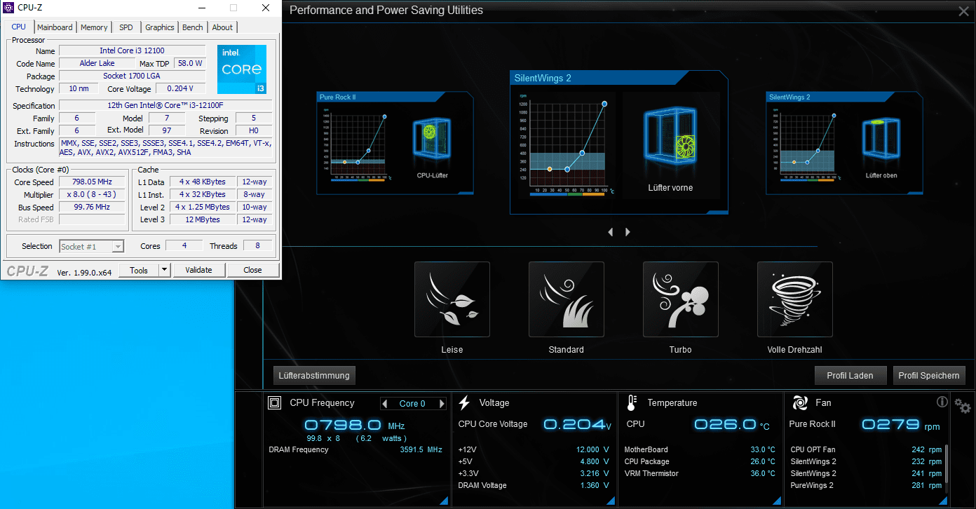This screenshot has width=976, height=509.
Task: Switch to the Bench tab
Action: coord(193,27)
